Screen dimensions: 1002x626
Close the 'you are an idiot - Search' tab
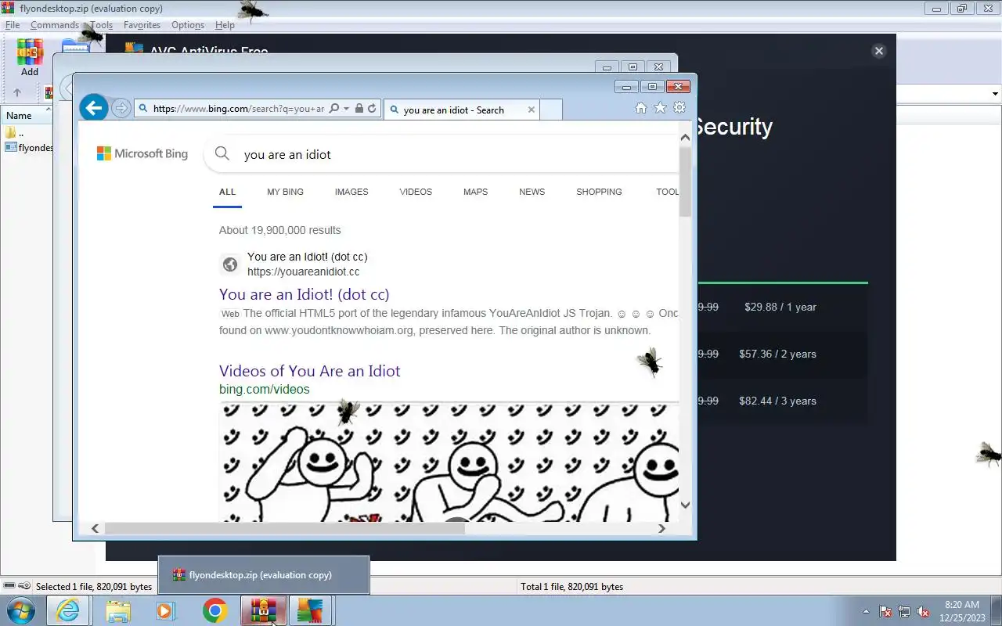pyautogui.click(x=531, y=110)
